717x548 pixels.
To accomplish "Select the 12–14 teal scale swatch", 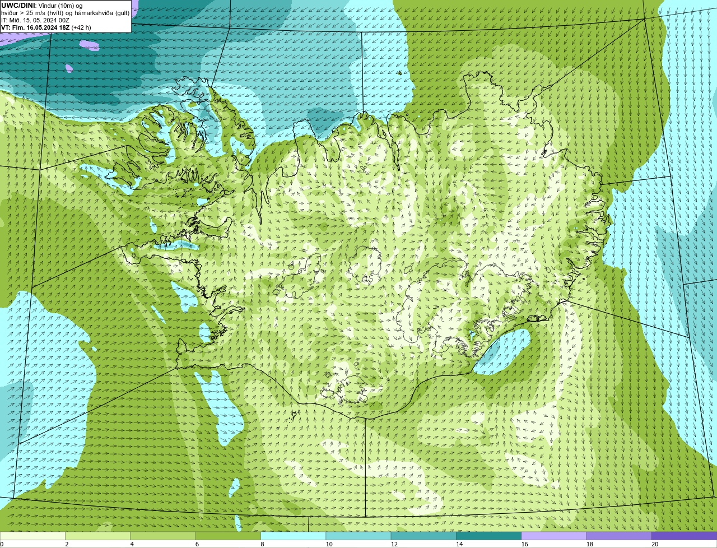I will coord(423,536).
